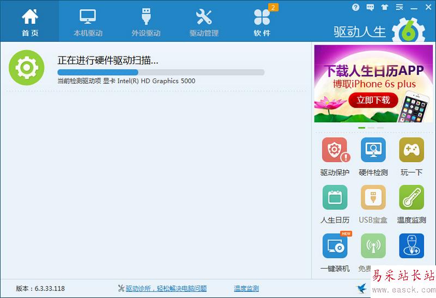Viewport: 436px width, 298px height.
Task: Select the first green banner indicator
Action: tap(361, 128)
